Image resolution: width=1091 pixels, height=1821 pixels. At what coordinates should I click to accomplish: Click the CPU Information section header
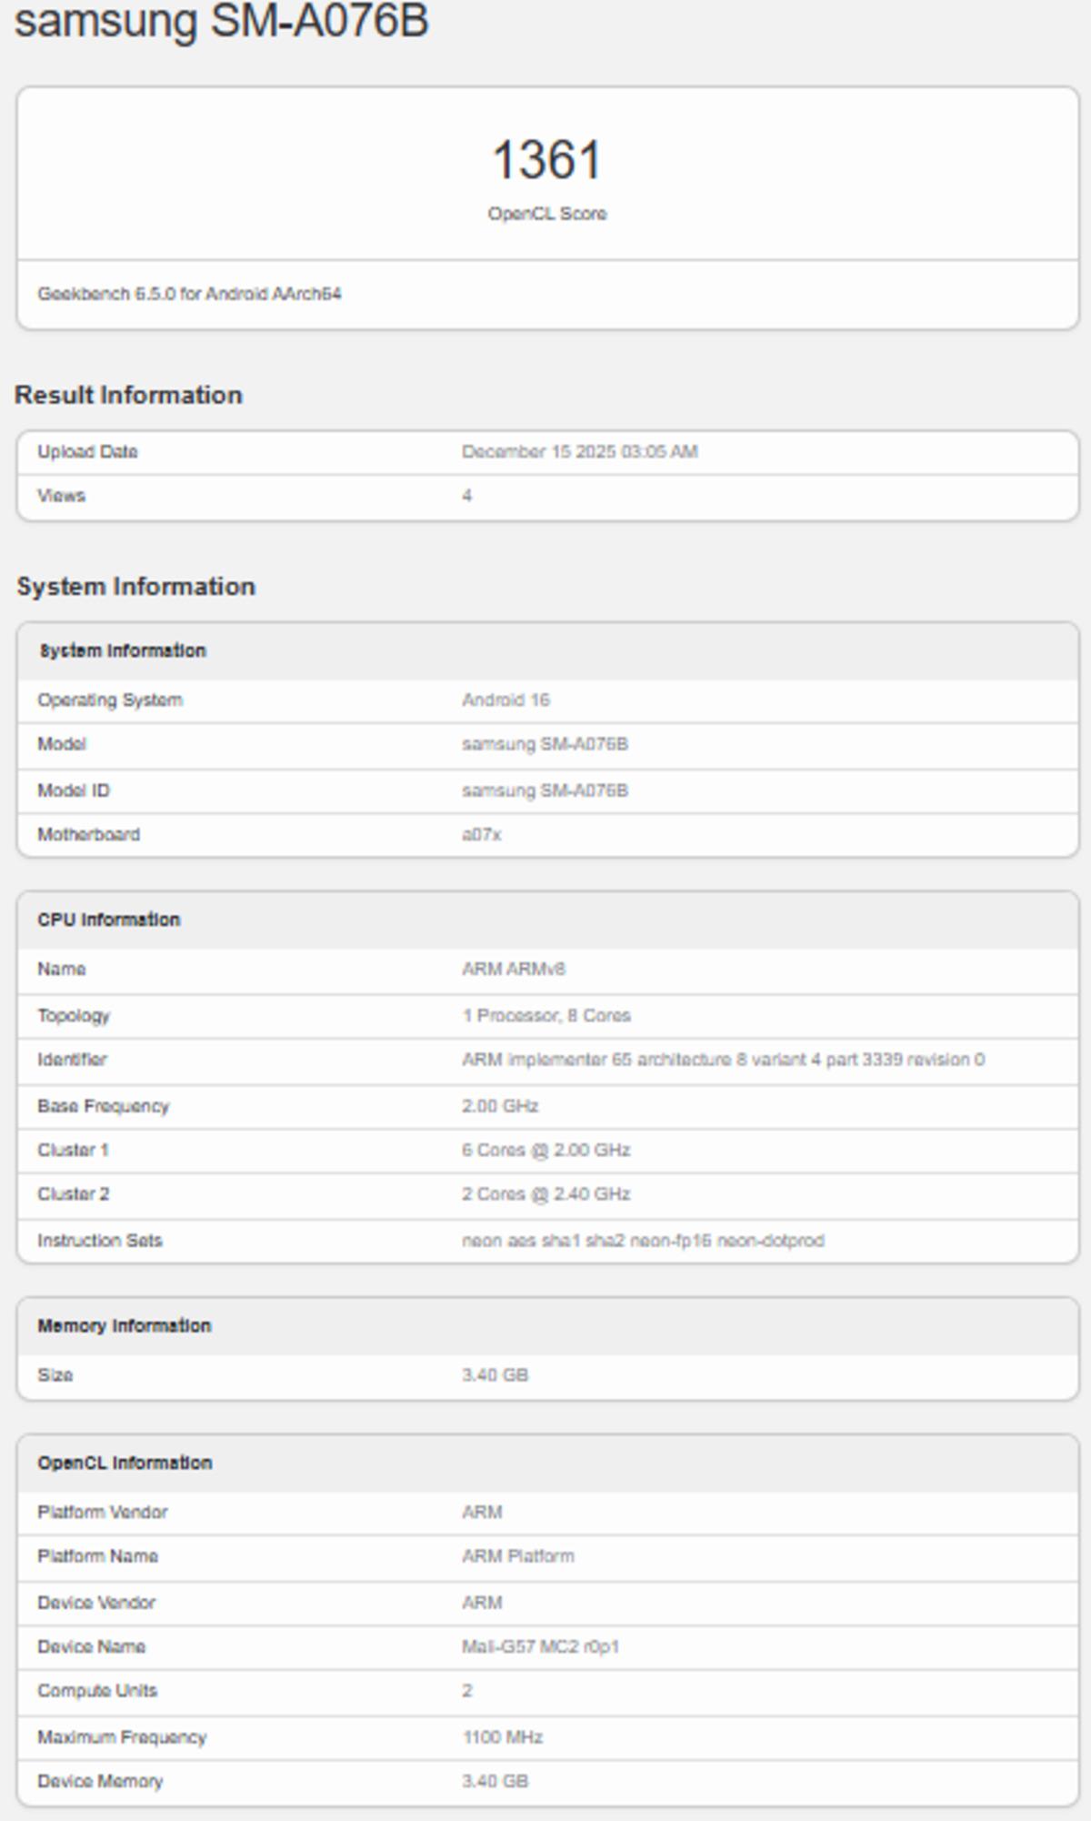coord(108,920)
